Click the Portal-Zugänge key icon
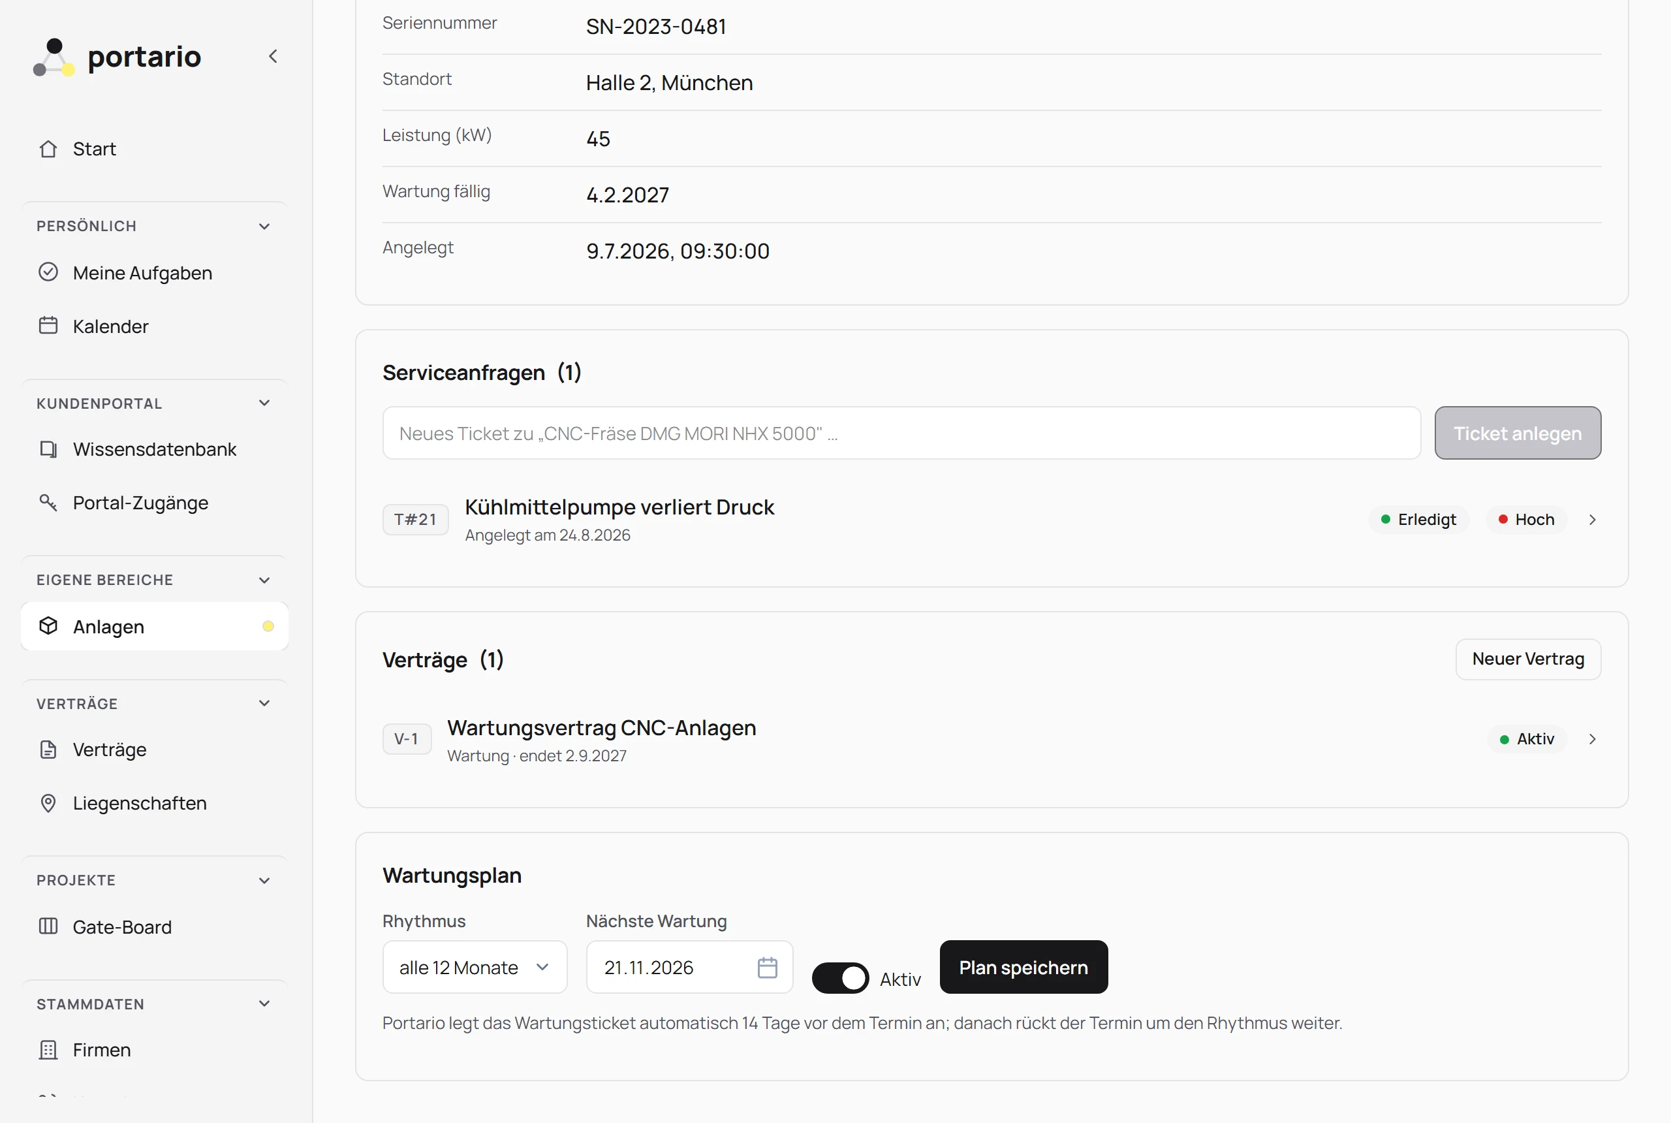 (48, 502)
